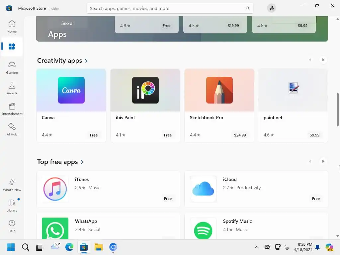Viewport: 340px width, 255px height.
Task: Click the search magnifier icon
Action: pyautogui.click(x=247, y=8)
